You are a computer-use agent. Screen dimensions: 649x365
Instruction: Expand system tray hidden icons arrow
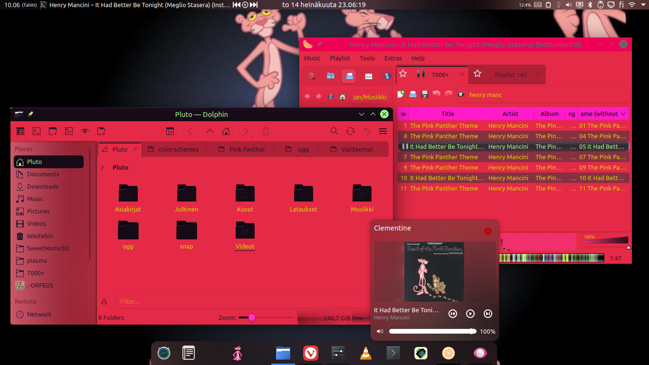pos(643,5)
